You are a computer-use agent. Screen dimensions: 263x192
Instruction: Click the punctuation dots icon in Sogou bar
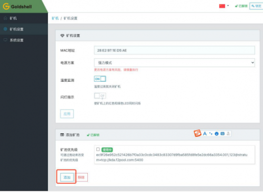coord(211,134)
